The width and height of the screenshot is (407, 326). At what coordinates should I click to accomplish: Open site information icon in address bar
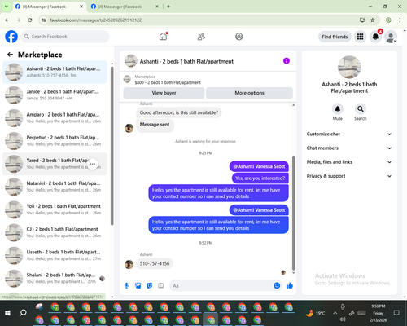coord(43,20)
